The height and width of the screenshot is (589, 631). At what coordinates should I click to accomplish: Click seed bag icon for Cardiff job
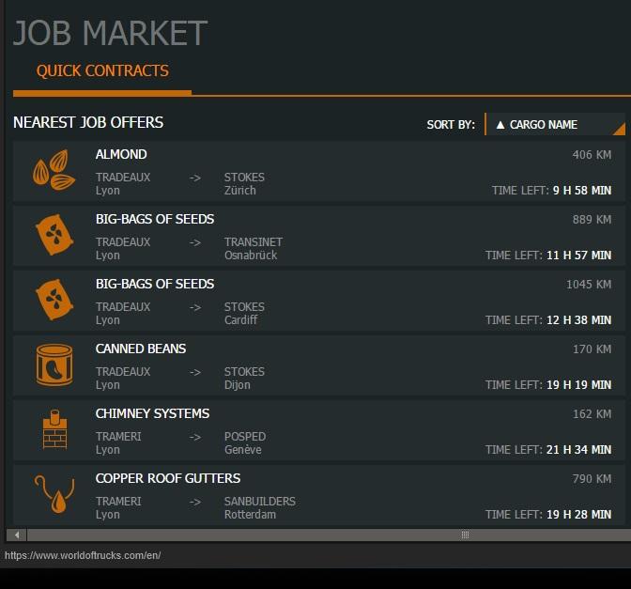click(54, 301)
